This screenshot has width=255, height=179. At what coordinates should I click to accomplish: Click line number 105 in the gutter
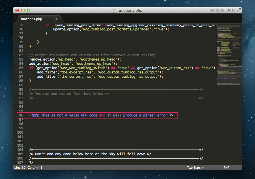click(20, 154)
